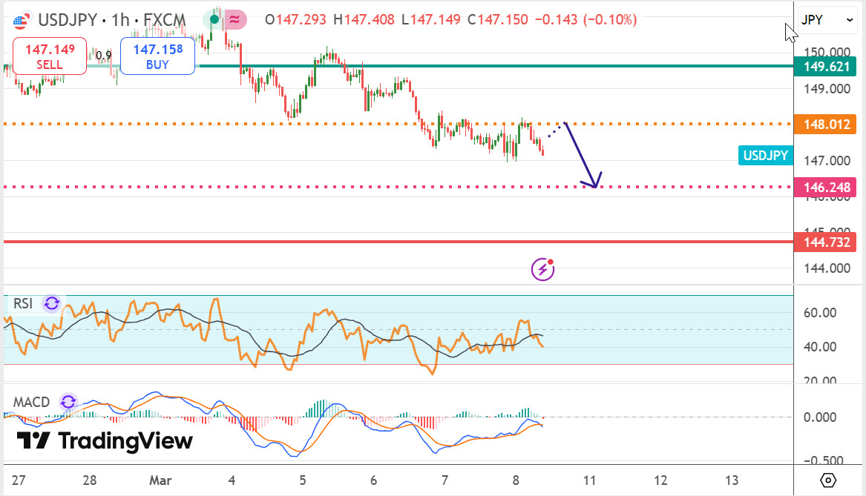Image resolution: width=866 pixels, height=496 pixels.
Task: Click the MACD indicator refresh icon
Action: [x=68, y=403]
